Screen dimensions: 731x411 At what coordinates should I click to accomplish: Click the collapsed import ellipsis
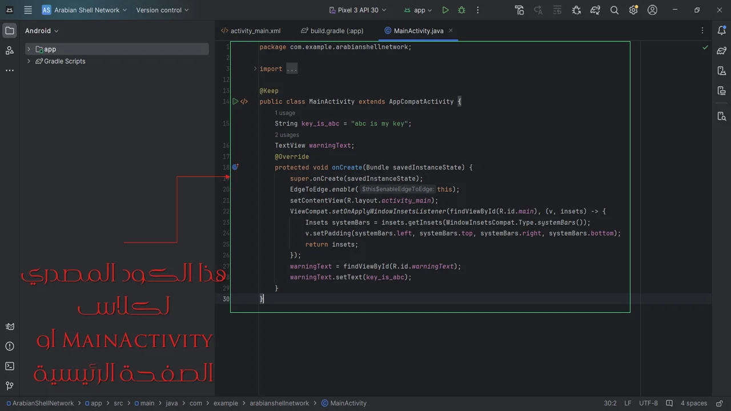(292, 68)
